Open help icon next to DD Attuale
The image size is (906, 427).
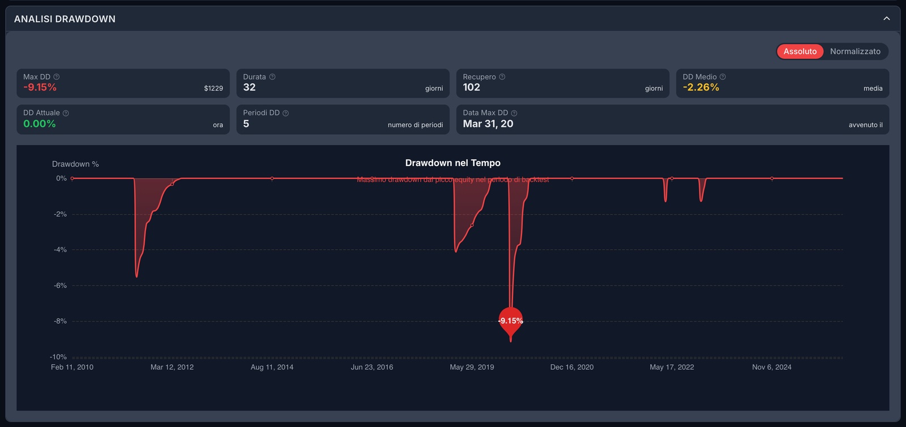pos(66,113)
